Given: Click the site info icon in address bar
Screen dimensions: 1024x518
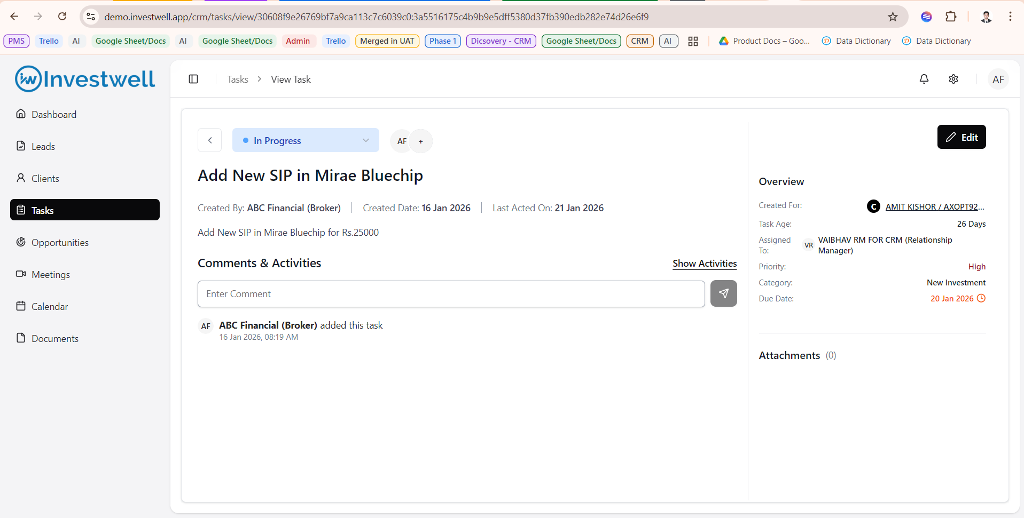Looking at the screenshot, I should point(91,17).
